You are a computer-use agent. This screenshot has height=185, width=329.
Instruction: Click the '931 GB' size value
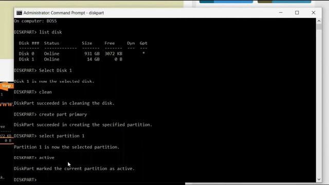click(x=92, y=53)
